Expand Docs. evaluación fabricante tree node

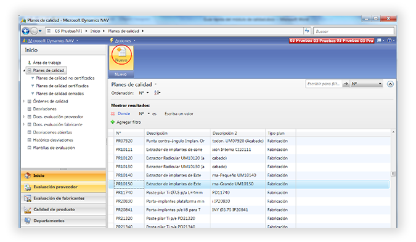click(x=24, y=124)
